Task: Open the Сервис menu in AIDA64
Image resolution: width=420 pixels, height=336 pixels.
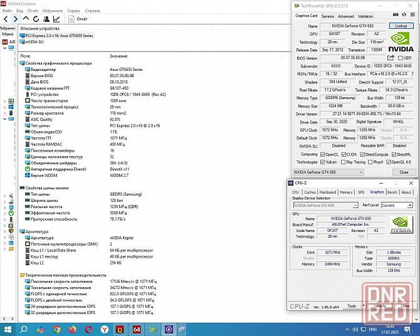Action: (x=74, y=11)
